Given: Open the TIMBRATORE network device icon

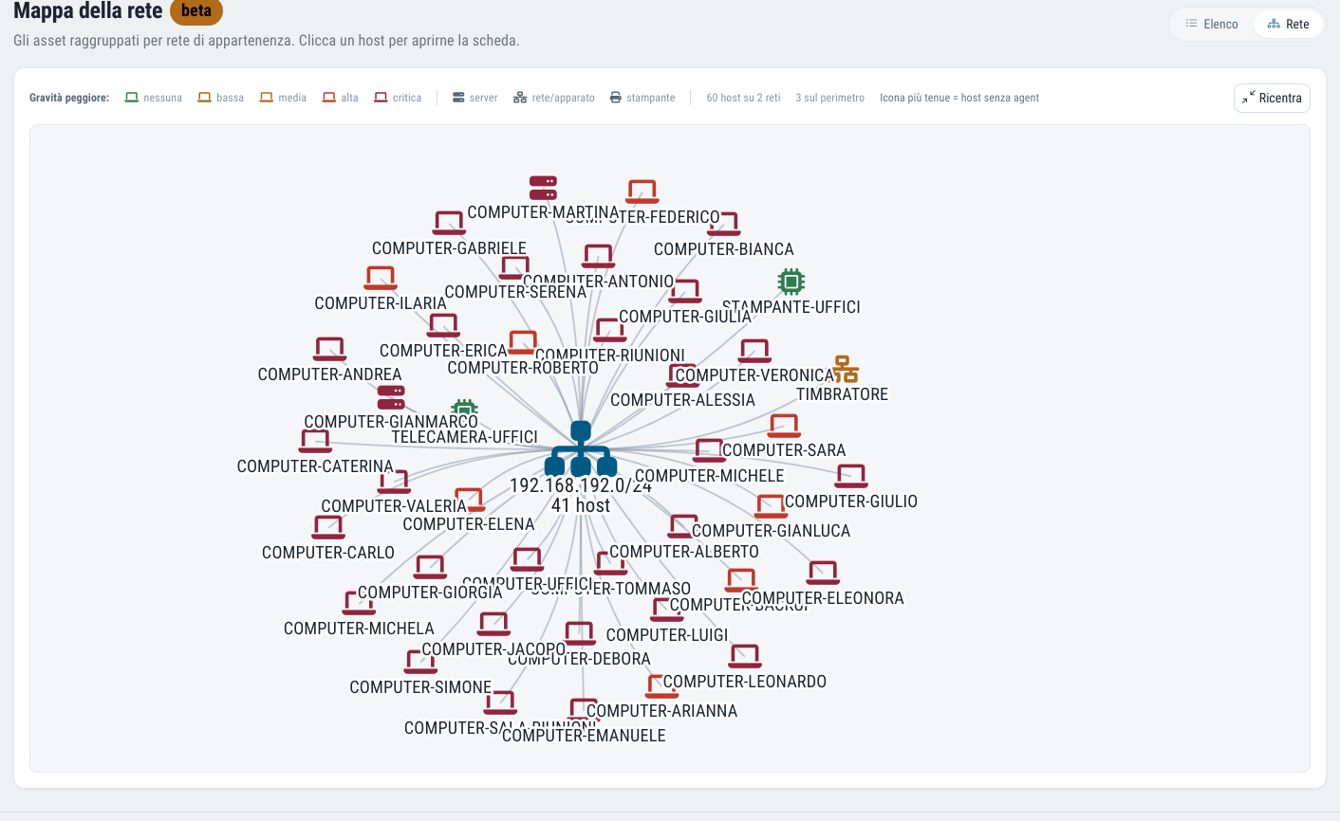Looking at the screenshot, I should 845,369.
